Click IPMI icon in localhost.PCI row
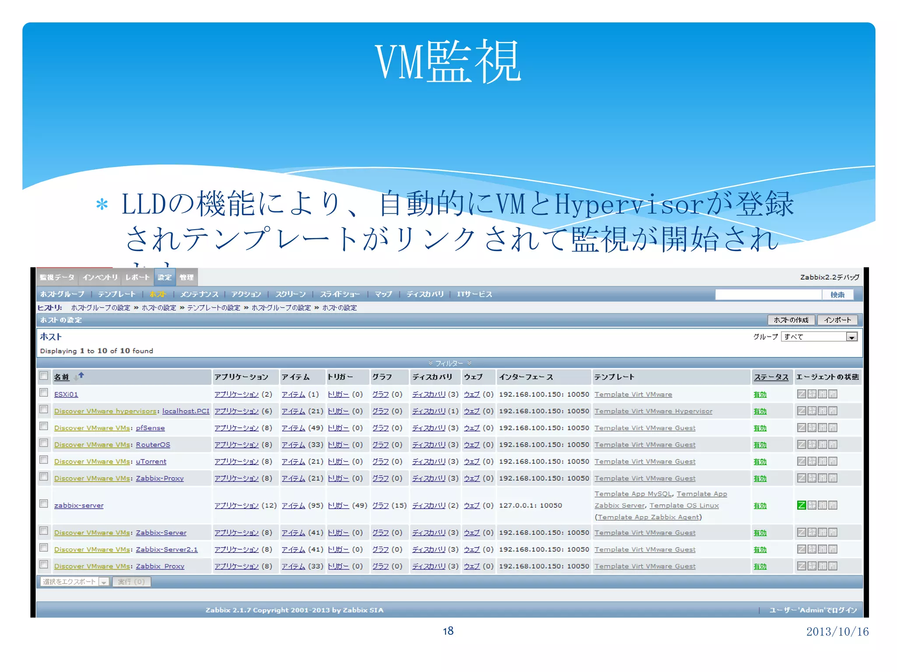The width and height of the screenshot is (897, 672). point(833,411)
